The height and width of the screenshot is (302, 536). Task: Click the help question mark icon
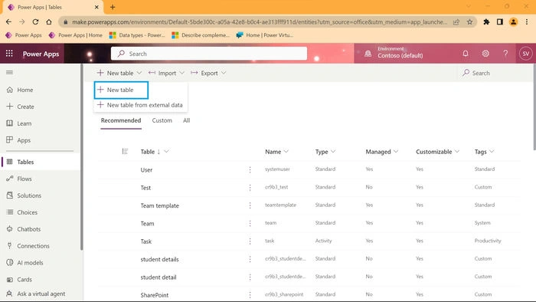[505, 54]
